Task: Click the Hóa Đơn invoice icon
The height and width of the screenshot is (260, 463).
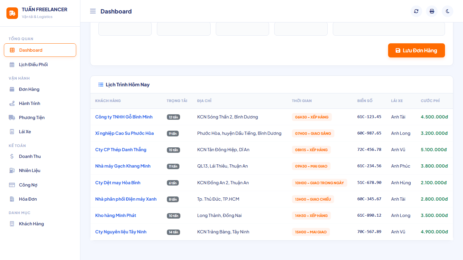Action: (x=12, y=199)
